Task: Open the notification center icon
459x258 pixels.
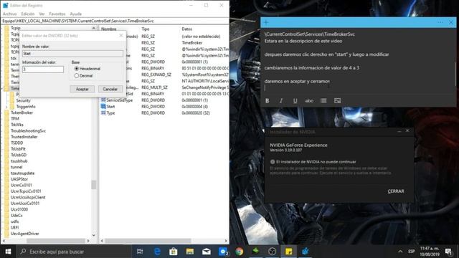Action: tap(448, 252)
